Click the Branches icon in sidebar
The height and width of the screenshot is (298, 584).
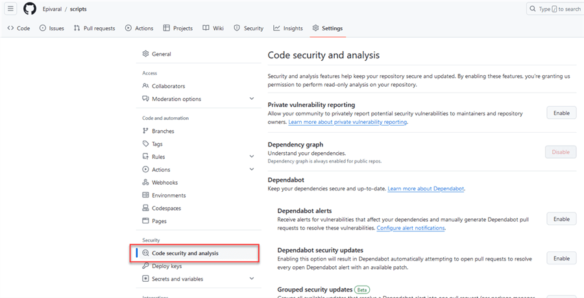[145, 131]
